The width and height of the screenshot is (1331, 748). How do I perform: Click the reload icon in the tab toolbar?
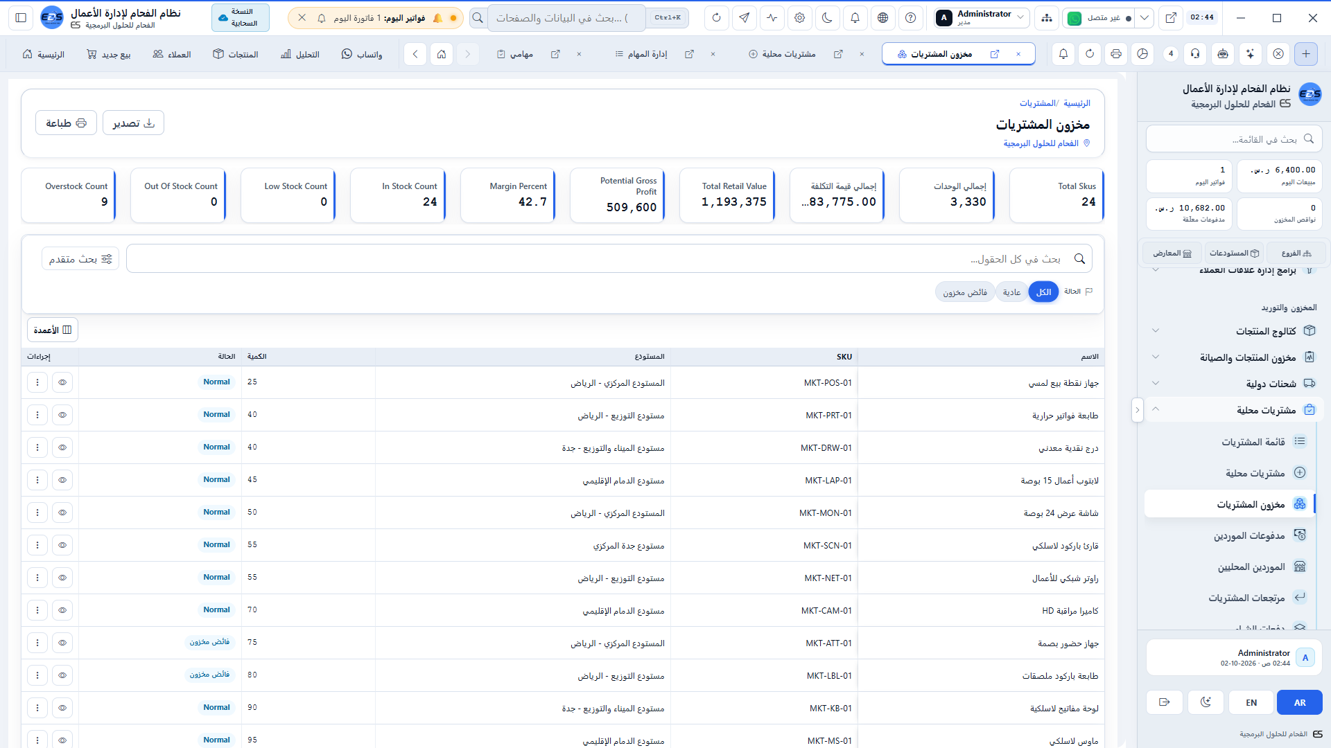(1089, 54)
